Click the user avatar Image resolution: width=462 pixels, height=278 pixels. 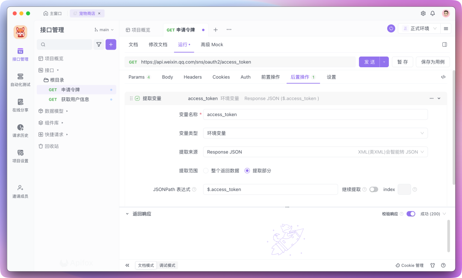(x=446, y=13)
